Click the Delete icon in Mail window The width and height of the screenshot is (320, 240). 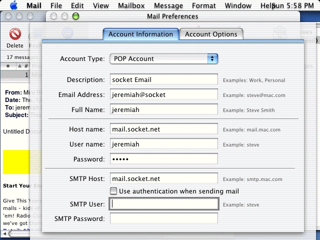click(x=15, y=34)
